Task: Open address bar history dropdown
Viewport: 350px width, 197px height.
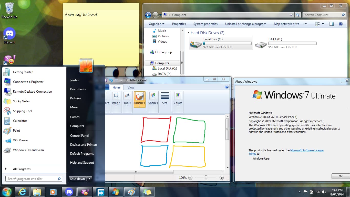Action: click(x=291, y=15)
